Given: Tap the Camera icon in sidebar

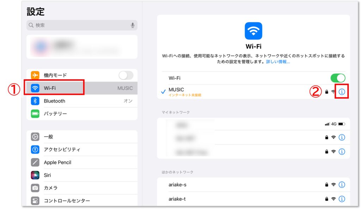Looking at the screenshot, I should (x=35, y=188).
